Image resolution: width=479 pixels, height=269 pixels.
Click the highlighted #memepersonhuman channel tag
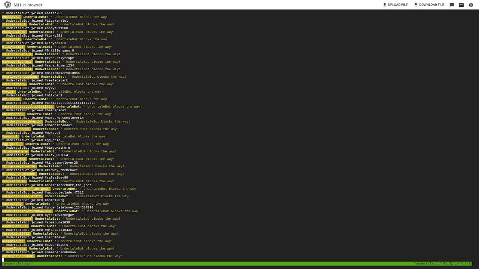point(18,256)
